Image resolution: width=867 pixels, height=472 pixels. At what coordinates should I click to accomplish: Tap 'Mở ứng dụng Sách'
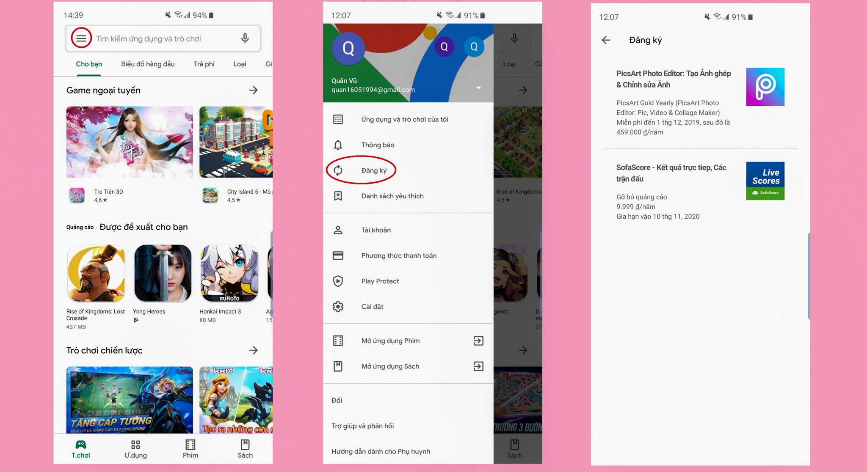[x=408, y=366]
